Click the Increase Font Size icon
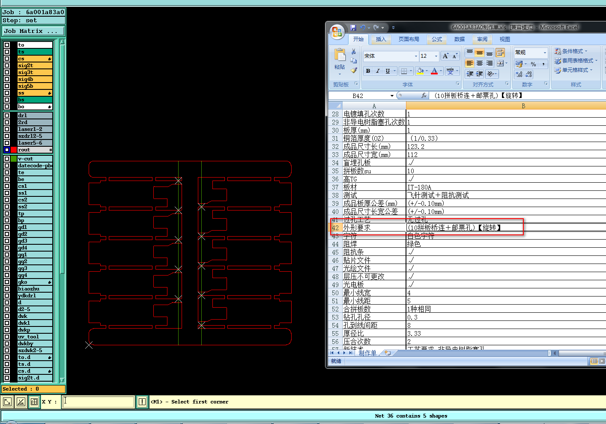This screenshot has width=606, height=424. (446, 56)
